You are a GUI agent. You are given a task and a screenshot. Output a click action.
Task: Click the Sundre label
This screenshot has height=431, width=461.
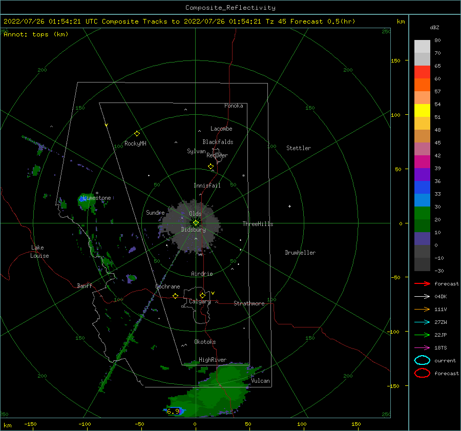point(155,212)
